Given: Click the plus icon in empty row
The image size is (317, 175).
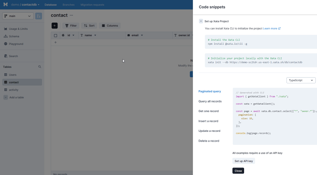Looking at the screenshot, I should [x=55, y=42].
